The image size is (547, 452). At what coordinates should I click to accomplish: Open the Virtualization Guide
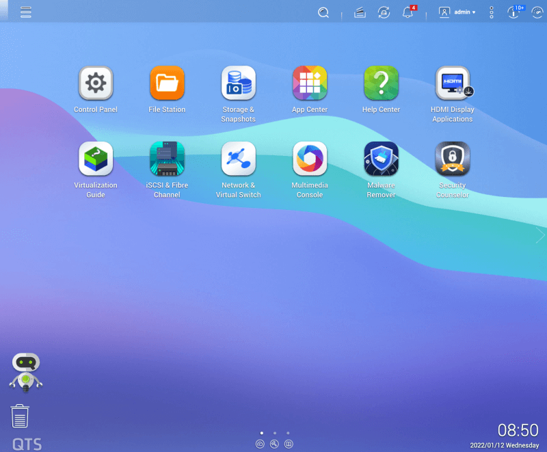coord(95,159)
